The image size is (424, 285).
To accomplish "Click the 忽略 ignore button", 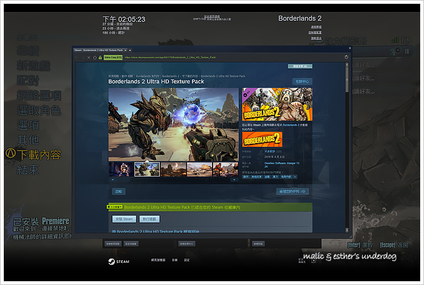I will point(119,192).
